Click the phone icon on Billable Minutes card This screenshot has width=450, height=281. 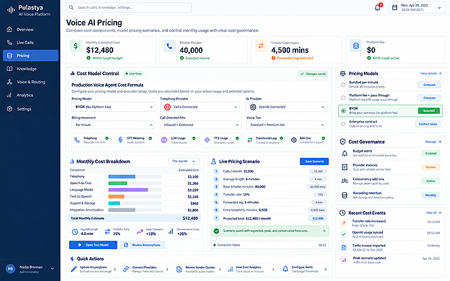(169, 46)
